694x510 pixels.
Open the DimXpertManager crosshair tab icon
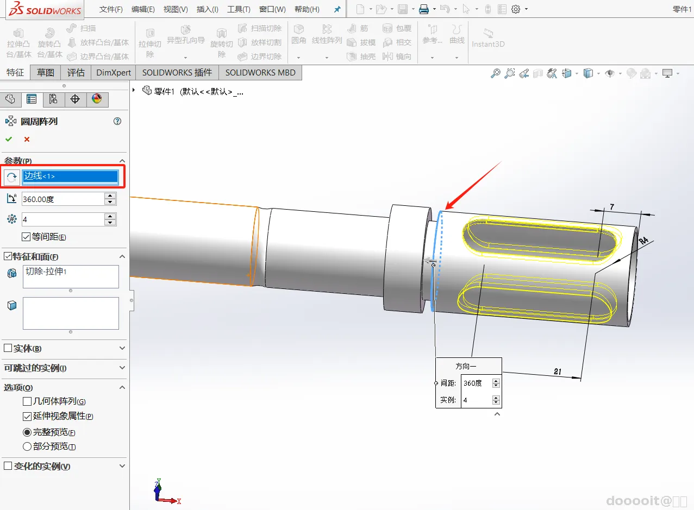tap(75, 99)
